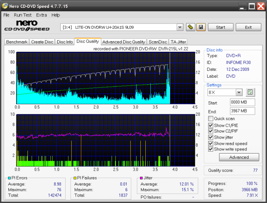The width and height of the screenshot is (267, 203).
Task: Click the cyan PI Errors legend square
Action: (9, 178)
